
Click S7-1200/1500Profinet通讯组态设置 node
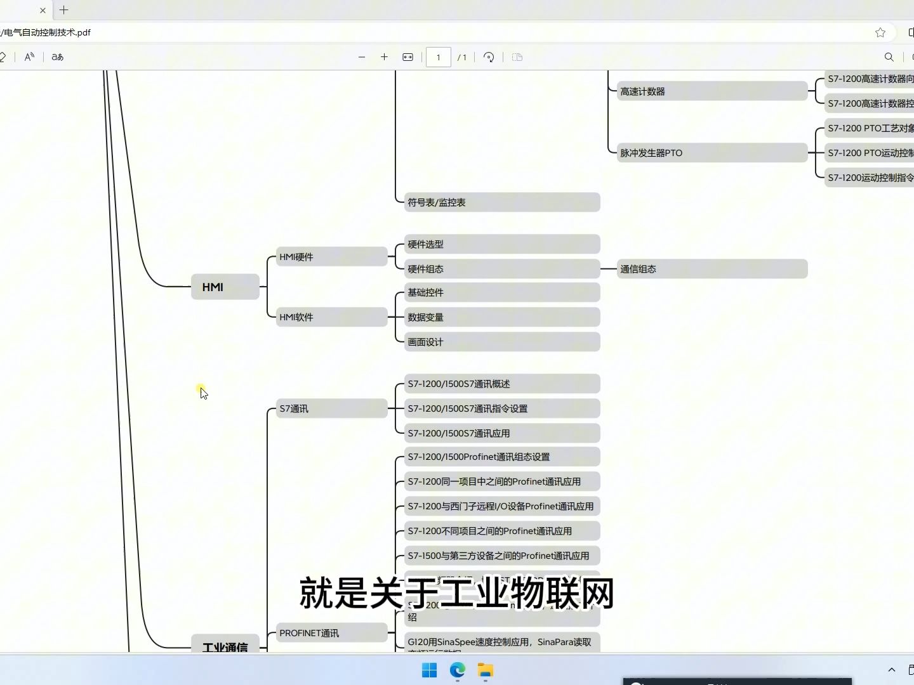tap(502, 457)
